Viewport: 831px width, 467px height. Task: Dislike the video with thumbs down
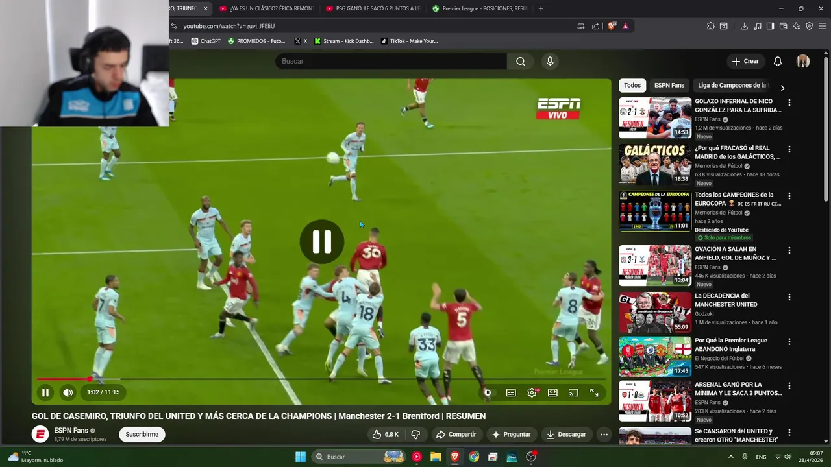coord(415,435)
